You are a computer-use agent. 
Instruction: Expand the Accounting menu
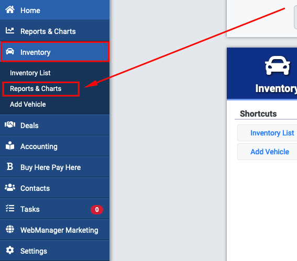[55, 146]
